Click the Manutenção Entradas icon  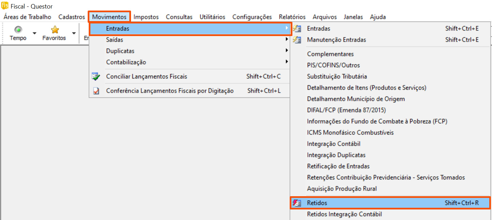297,40
